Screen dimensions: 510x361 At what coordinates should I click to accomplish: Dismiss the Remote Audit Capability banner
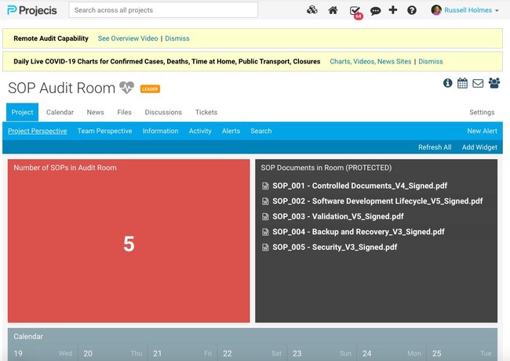[177, 38]
